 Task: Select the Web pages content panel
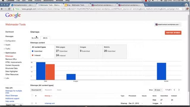(x=66, y=52)
